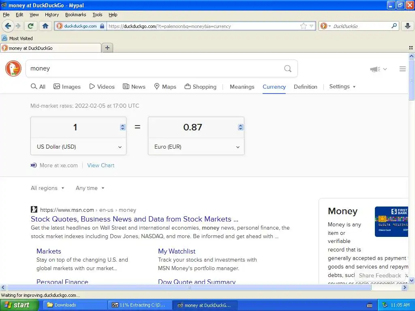
Task: Click the Downloads arrow toolbar button
Action: [x=408, y=26]
